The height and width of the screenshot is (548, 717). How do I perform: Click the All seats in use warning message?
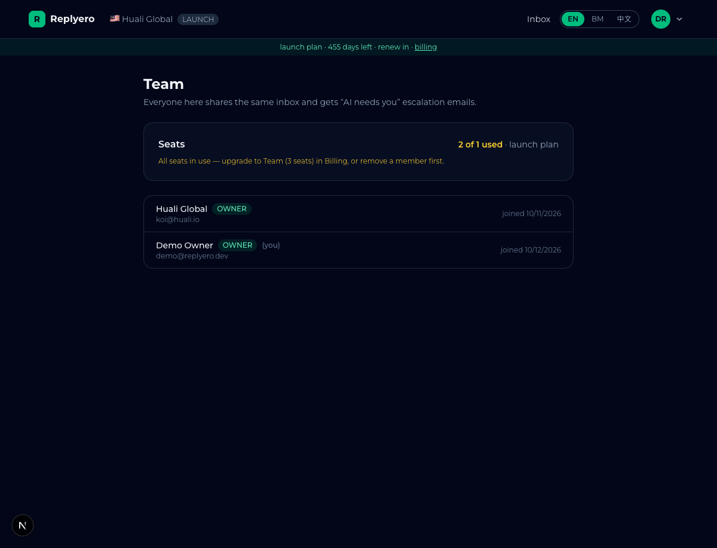coord(301,161)
